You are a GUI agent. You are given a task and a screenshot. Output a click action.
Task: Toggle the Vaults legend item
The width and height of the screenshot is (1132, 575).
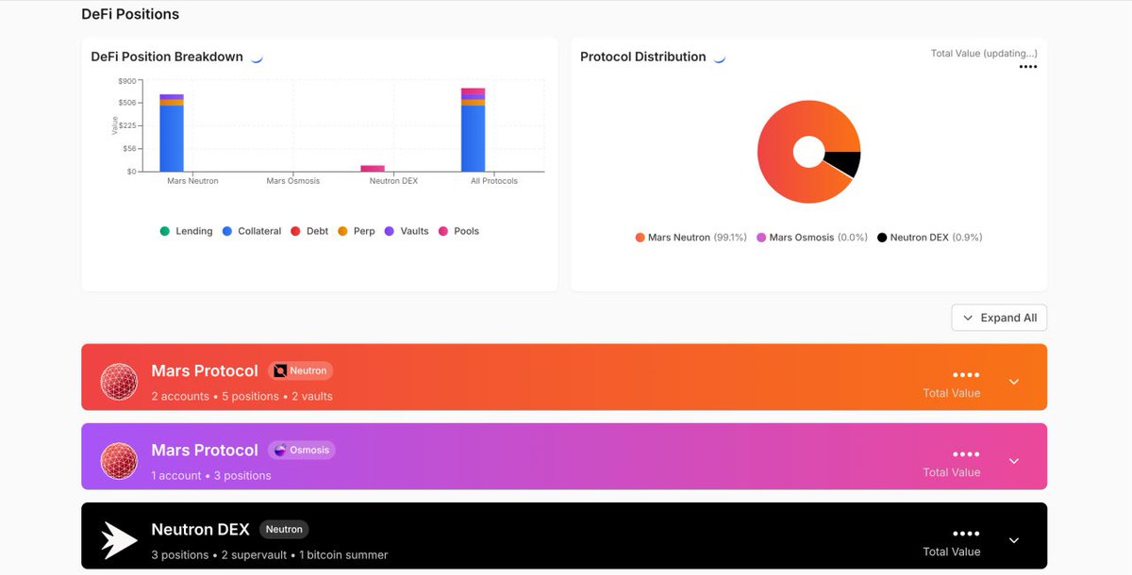pyautogui.click(x=407, y=231)
